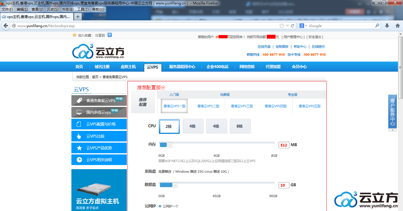Open the 编辑 menu

tap(22, 9)
